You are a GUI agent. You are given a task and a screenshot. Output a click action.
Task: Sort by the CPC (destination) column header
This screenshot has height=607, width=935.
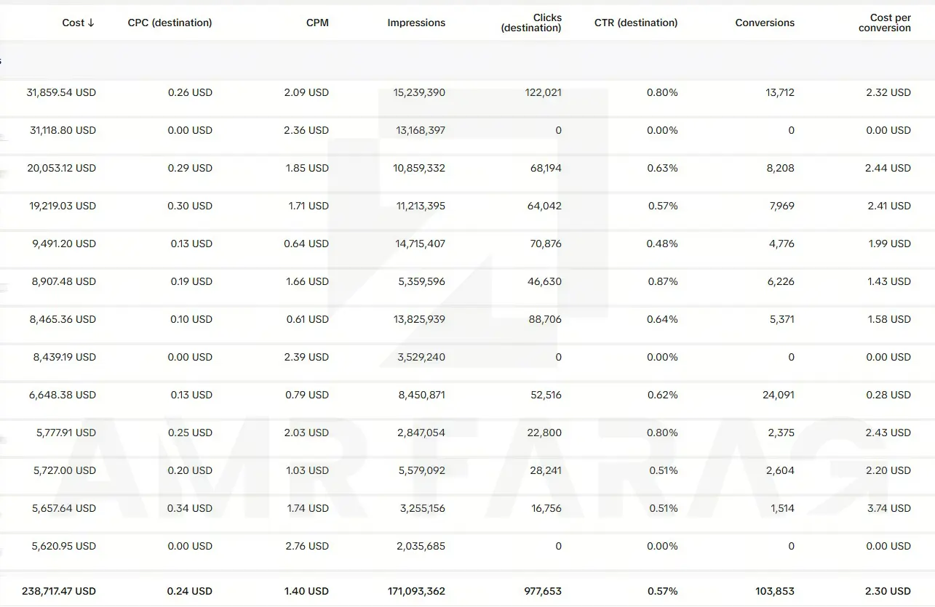point(170,23)
